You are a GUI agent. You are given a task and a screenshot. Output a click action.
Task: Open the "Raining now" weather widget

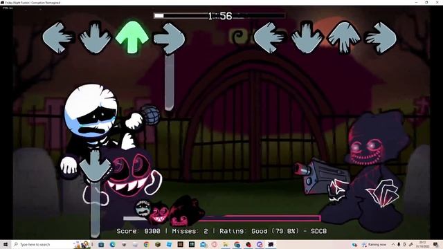tap(374, 244)
